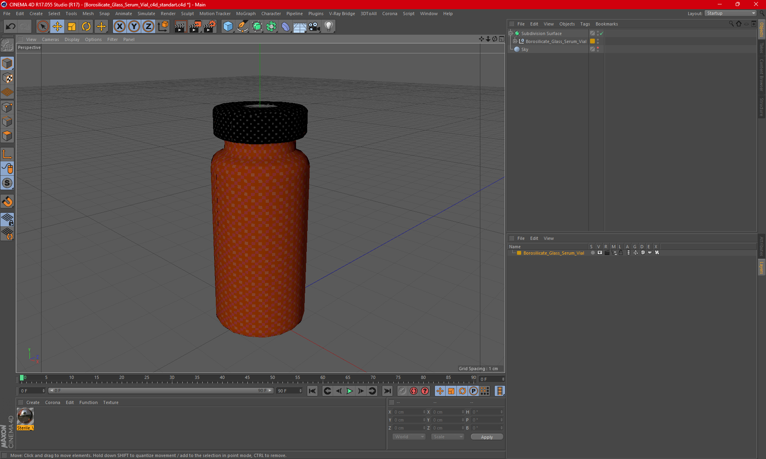Open the Objects tab on right sidebar
Screen dimensions: 766x459
tap(761, 29)
